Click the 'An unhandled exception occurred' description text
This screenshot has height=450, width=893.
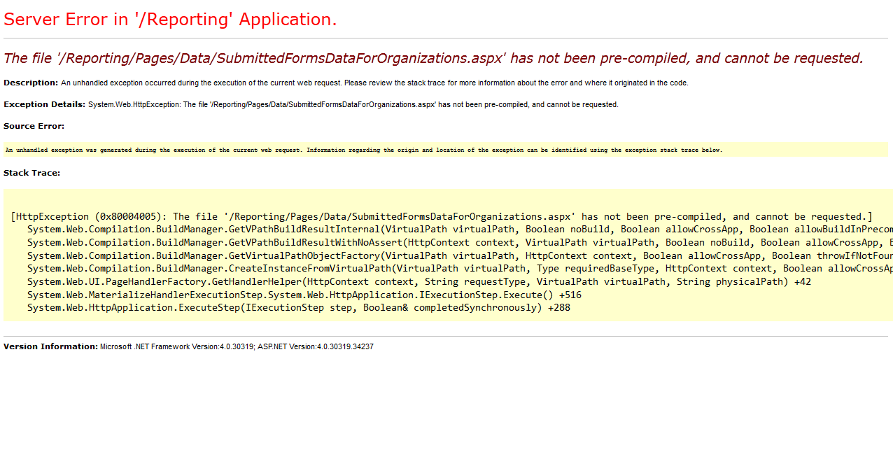(374, 83)
